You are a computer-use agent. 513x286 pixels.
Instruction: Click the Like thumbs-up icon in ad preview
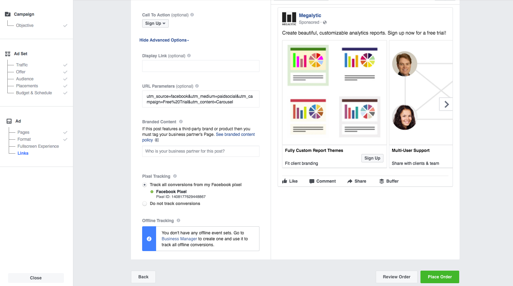click(x=285, y=181)
